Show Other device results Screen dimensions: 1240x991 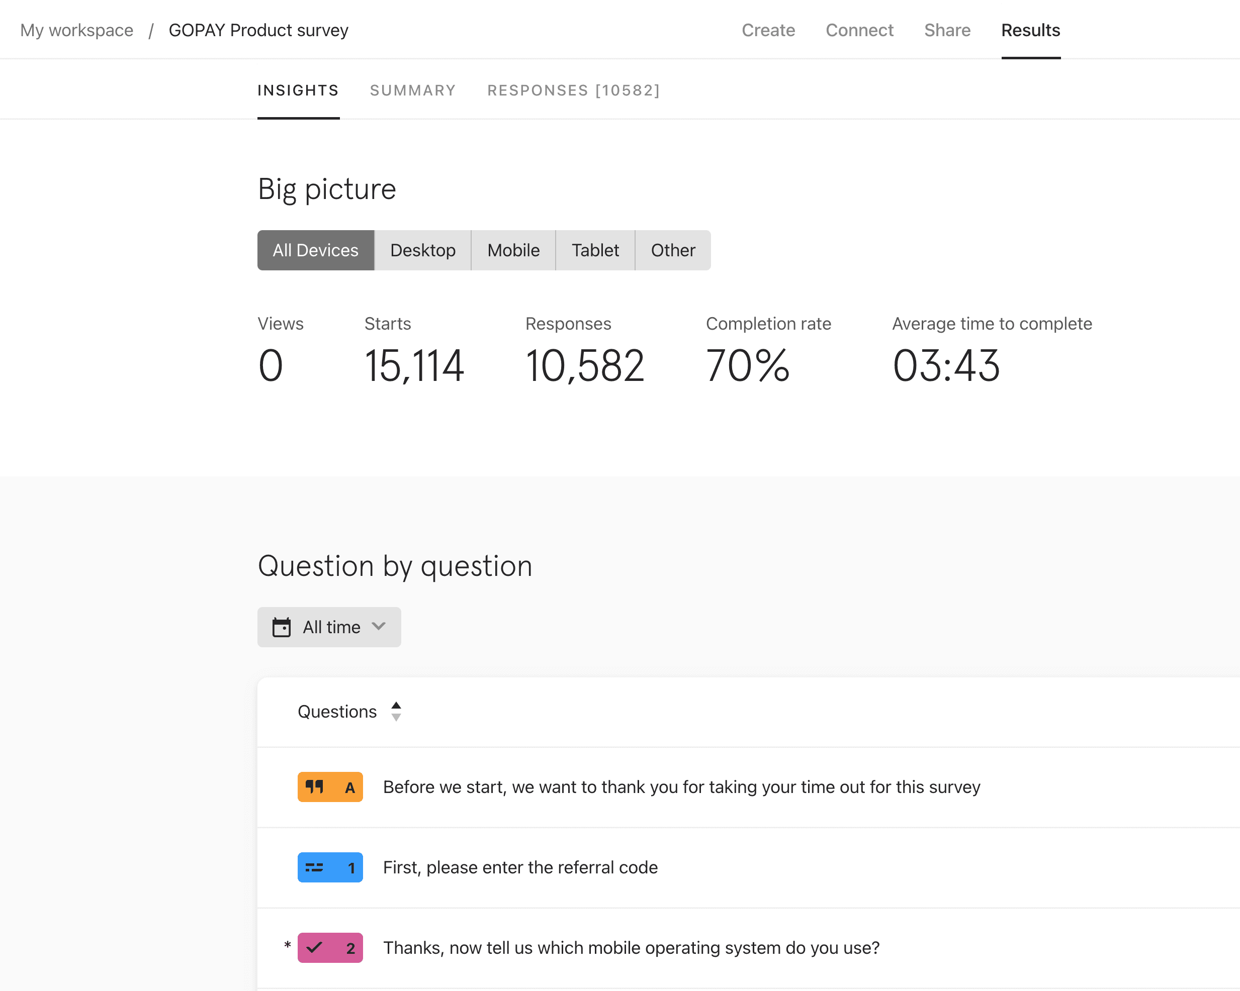tap(672, 250)
